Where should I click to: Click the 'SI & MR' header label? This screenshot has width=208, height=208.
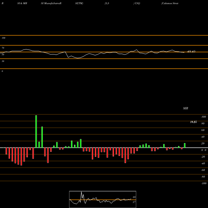[22, 3]
